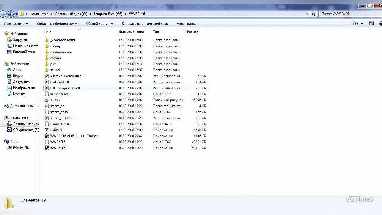
Task: Open the Упорядочить dropdown menu
Action: tap(16, 24)
